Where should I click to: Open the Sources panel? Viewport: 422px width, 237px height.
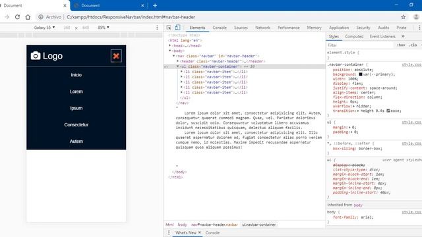(x=241, y=28)
